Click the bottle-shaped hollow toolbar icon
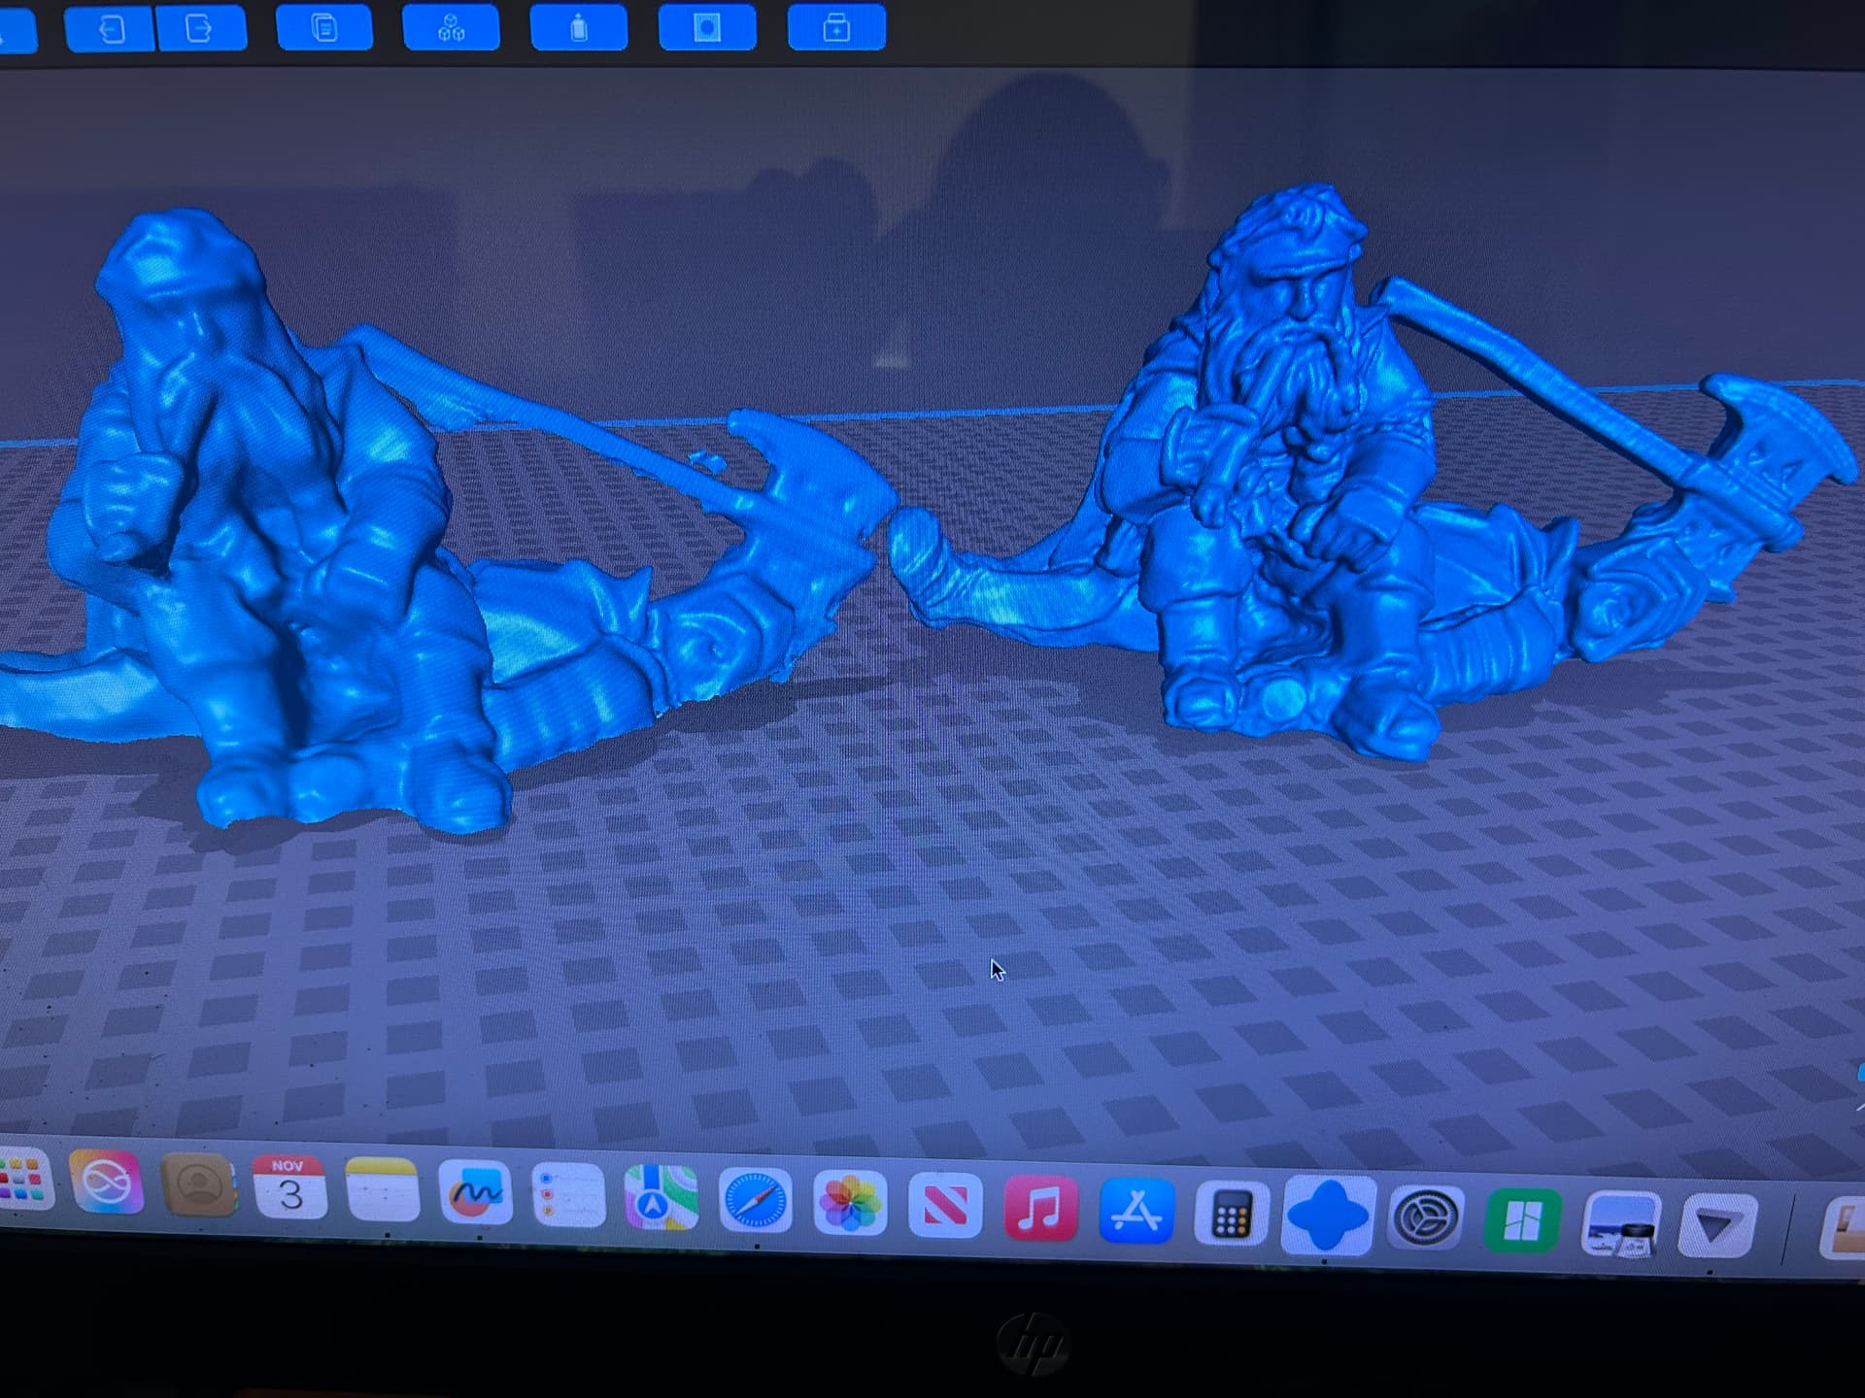1865x1398 pixels. 579,27
